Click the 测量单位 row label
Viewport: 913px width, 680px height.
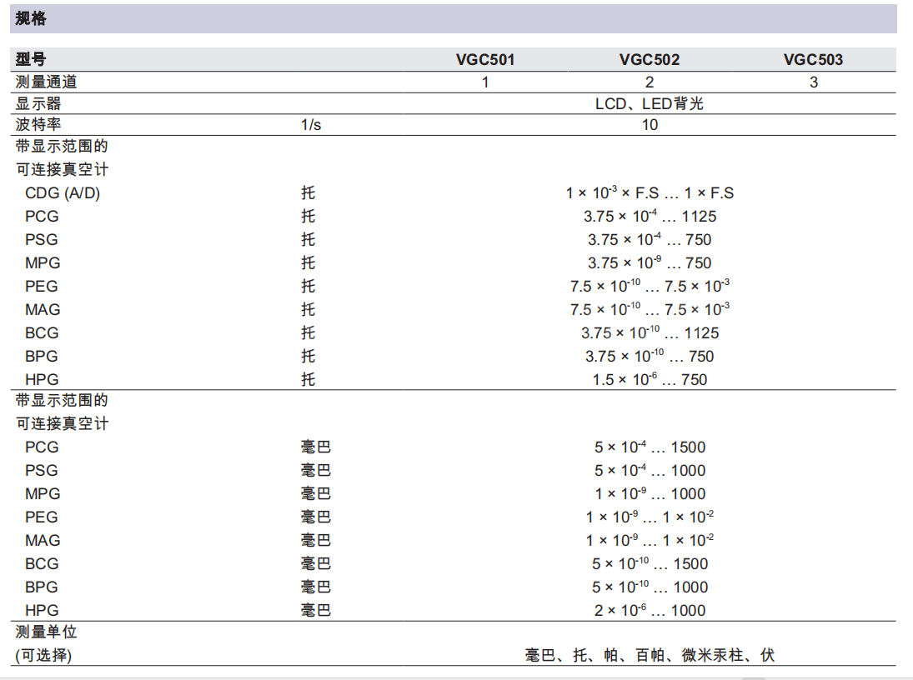[x=47, y=632]
